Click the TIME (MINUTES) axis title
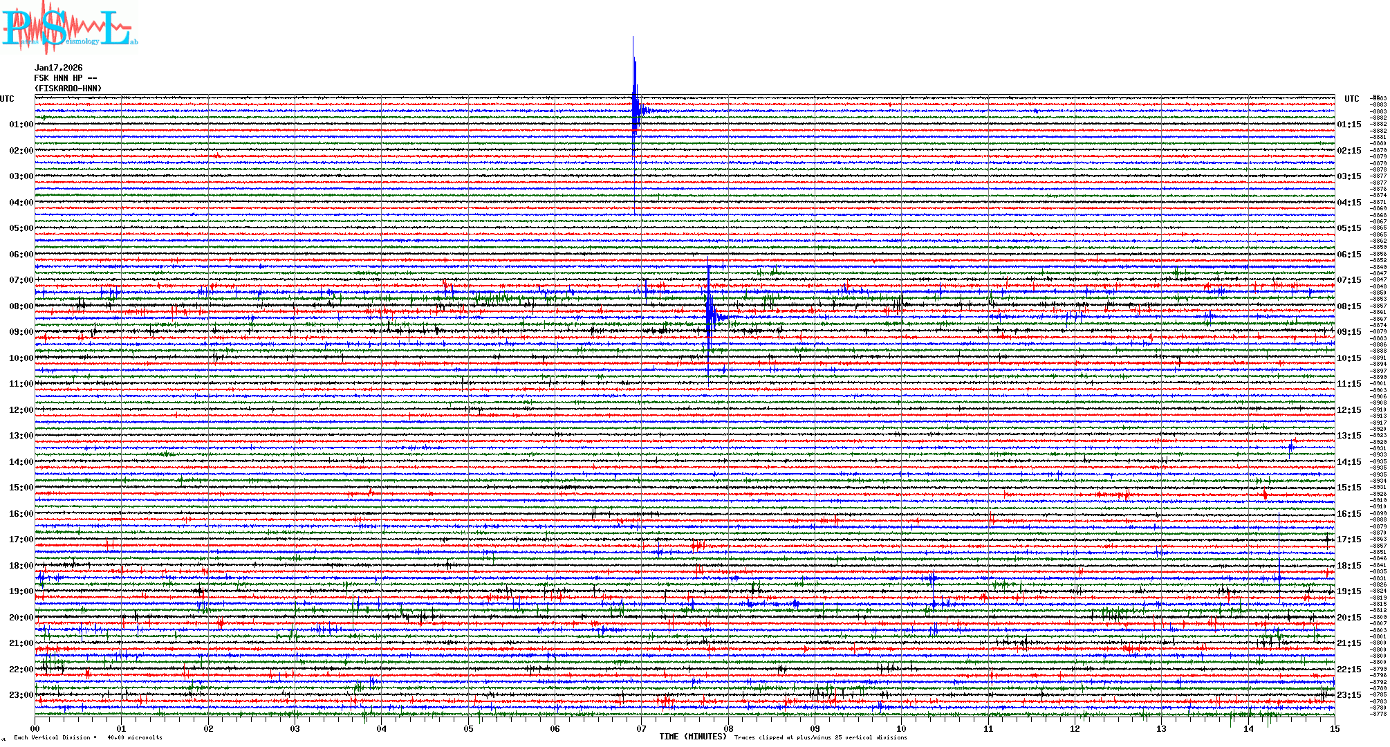1390x747 pixels. [692, 737]
